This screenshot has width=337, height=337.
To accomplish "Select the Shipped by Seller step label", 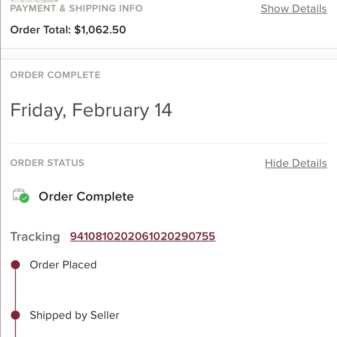I will pyautogui.click(x=74, y=315).
